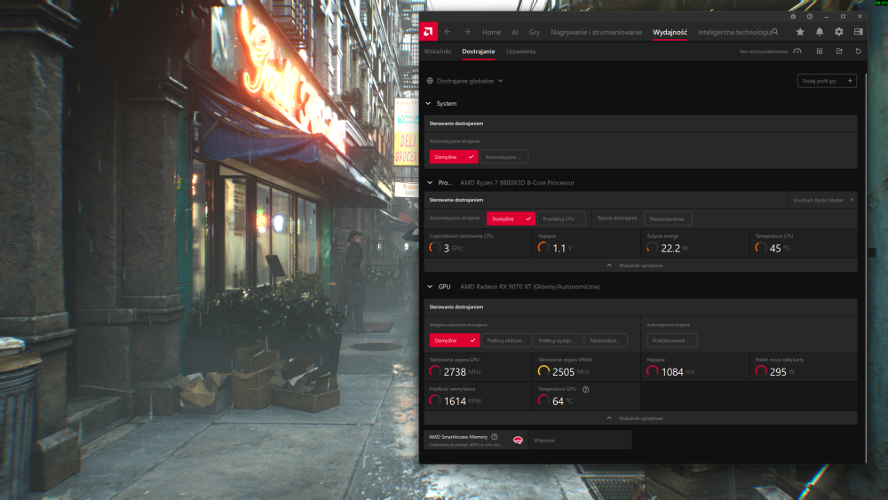This screenshot has width=888, height=500.
Task: Switch to Ustawienia sub-tab
Action: (x=520, y=51)
